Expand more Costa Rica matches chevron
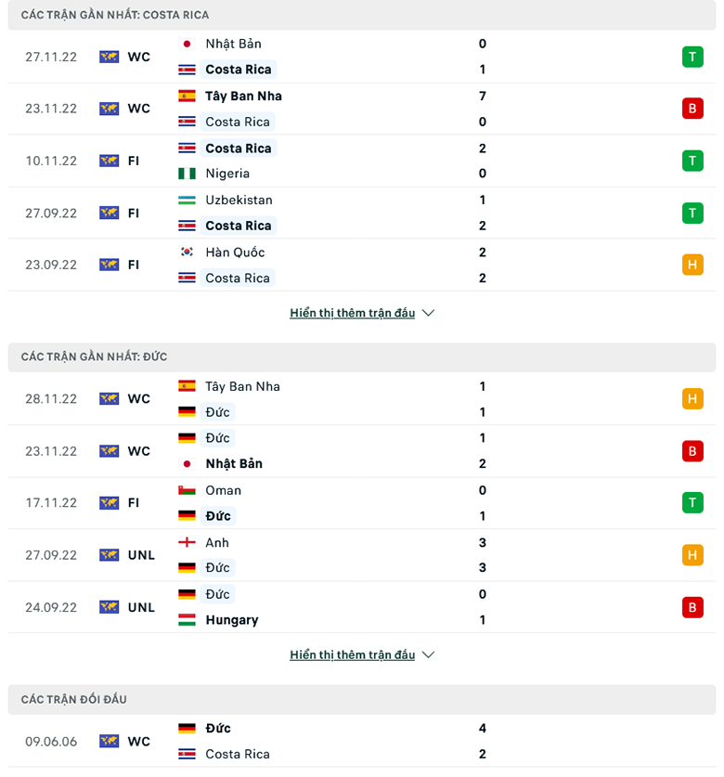The height and width of the screenshot is (777, 724). pos(428,313)
